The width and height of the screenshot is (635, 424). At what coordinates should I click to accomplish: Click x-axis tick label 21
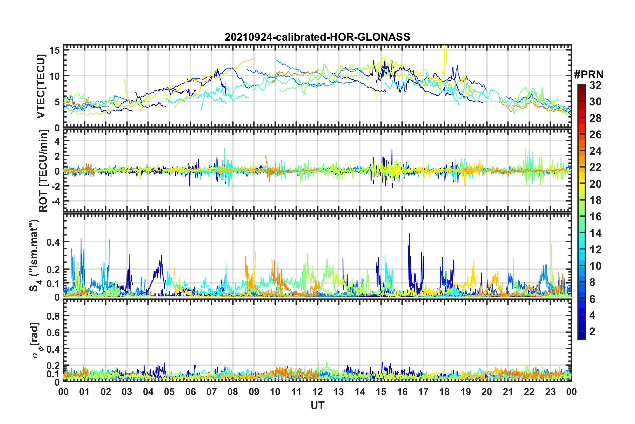tap(508, 392)
